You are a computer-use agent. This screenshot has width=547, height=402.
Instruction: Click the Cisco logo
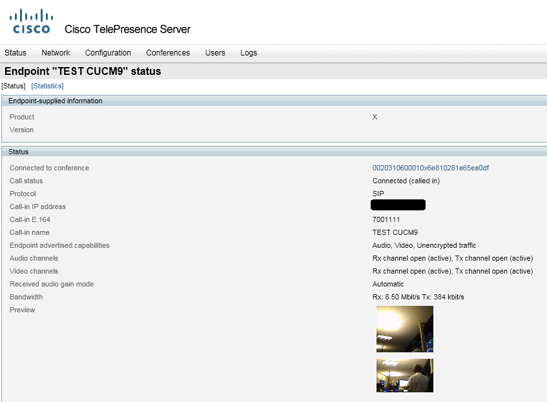pyautogui.click(x=32, y=21)
